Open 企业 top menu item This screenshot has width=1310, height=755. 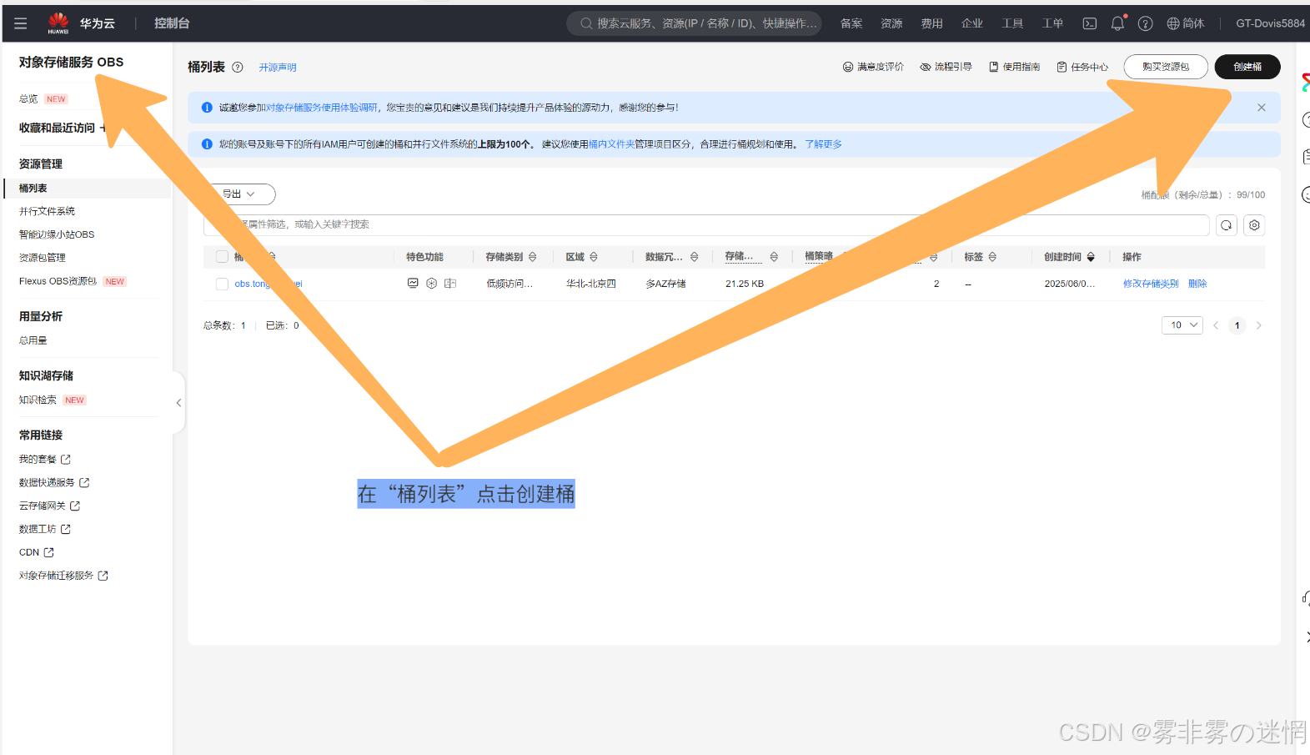(972, 23)
